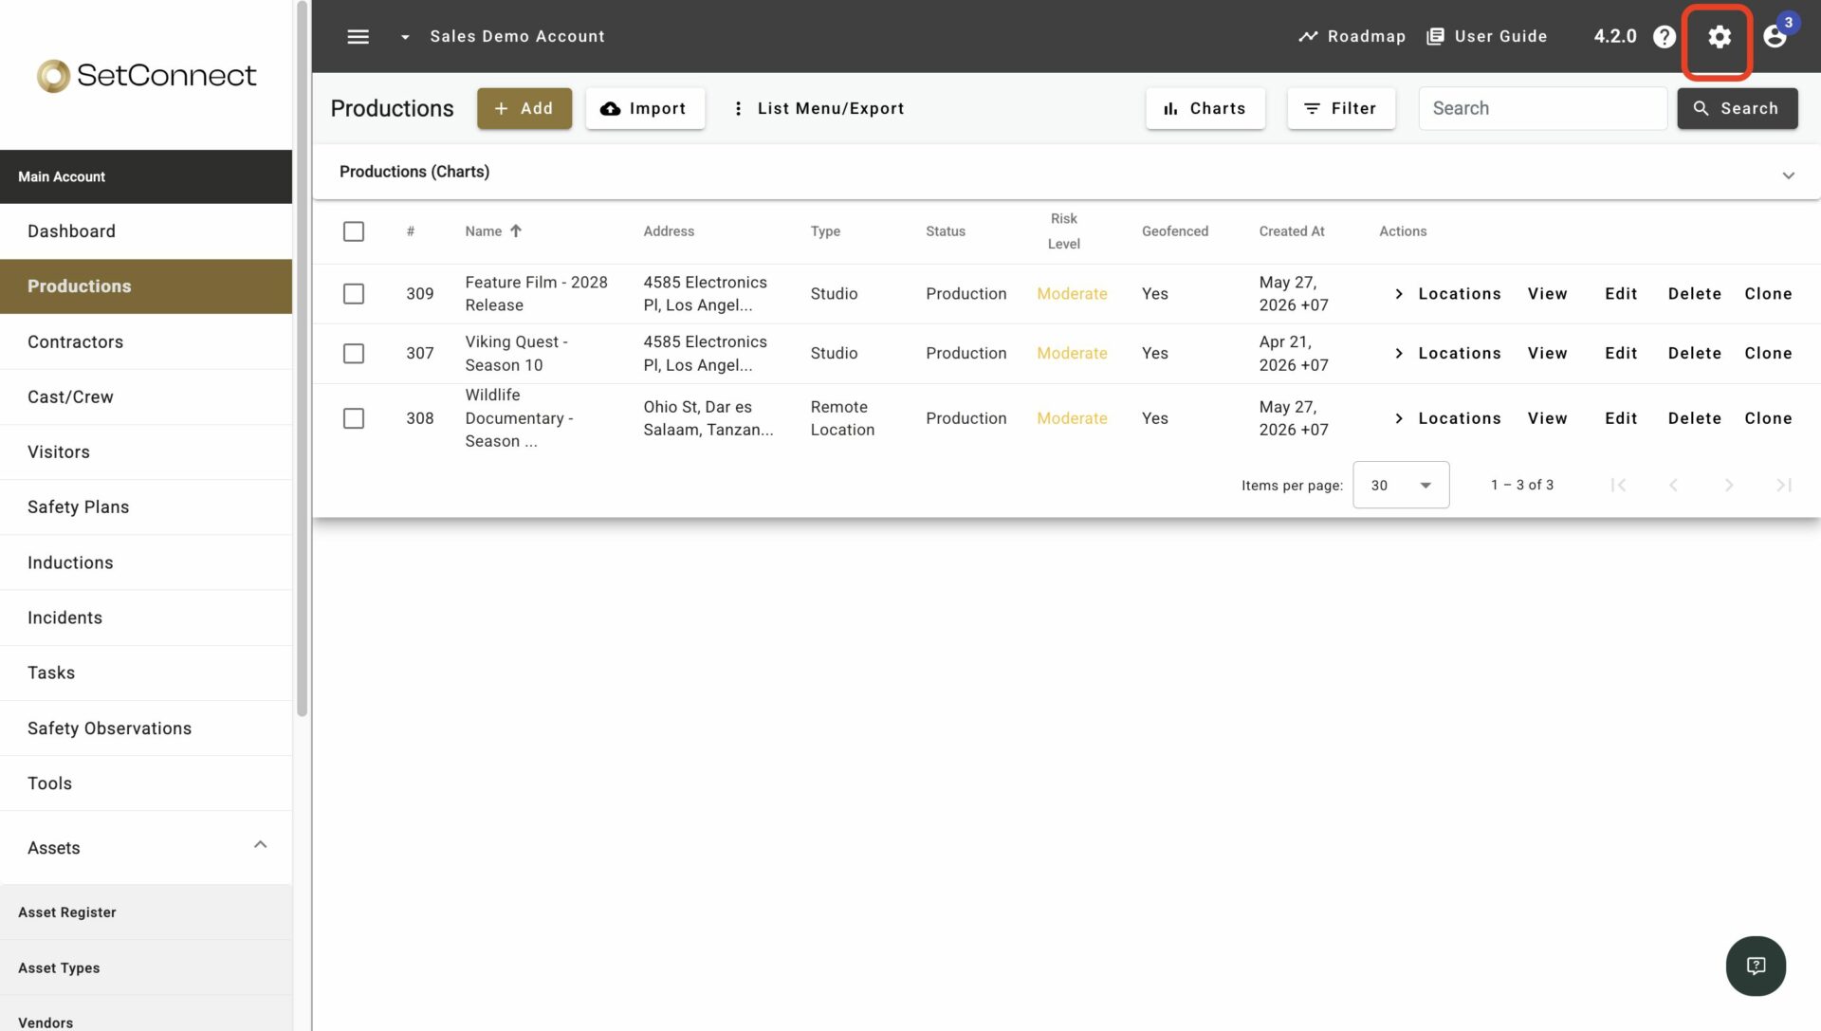The image size is (1821, 1031).
Task: Check the box for production 307
Action: pos(354,354)
